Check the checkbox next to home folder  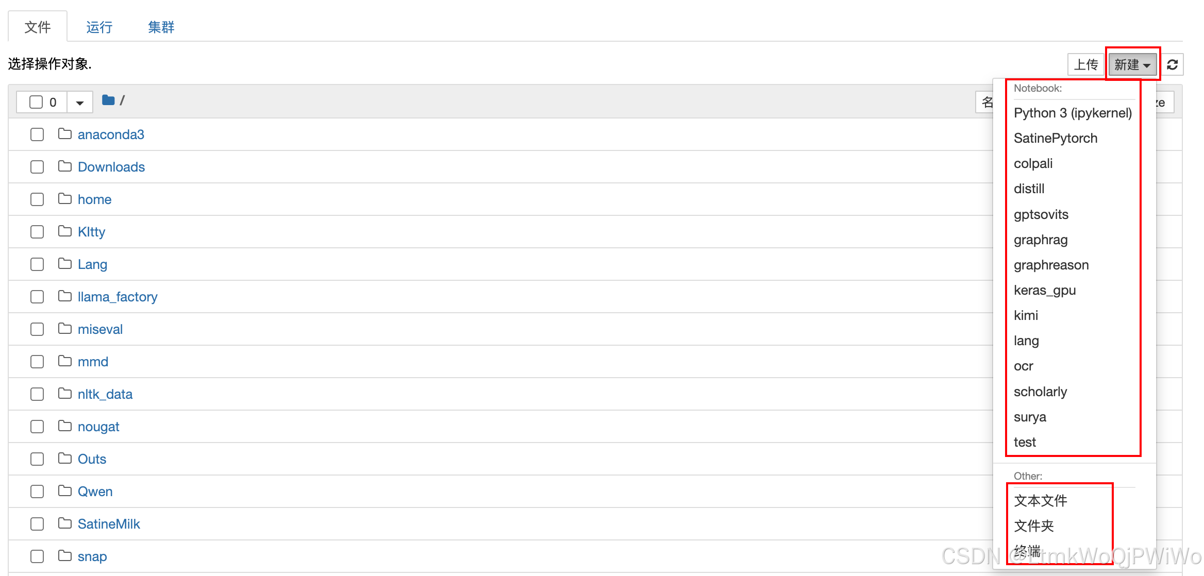click(37, 199)
